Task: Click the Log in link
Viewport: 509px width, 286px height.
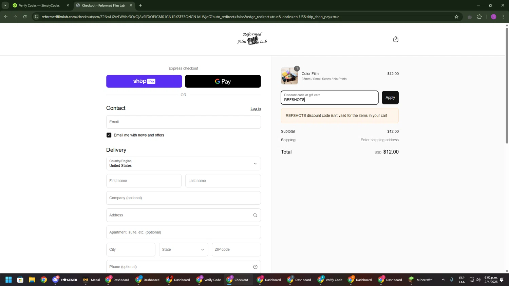Action: tap(256, 109)
